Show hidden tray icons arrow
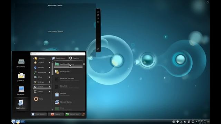The image size is (221, 124). (196, 122)
